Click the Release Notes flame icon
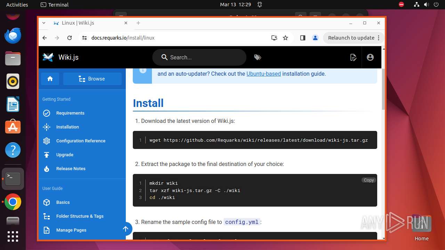Viewport: 445px width, 250px height. [47, 169]
